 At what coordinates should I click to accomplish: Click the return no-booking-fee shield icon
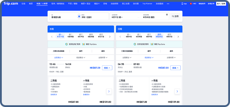coord(135,44)
